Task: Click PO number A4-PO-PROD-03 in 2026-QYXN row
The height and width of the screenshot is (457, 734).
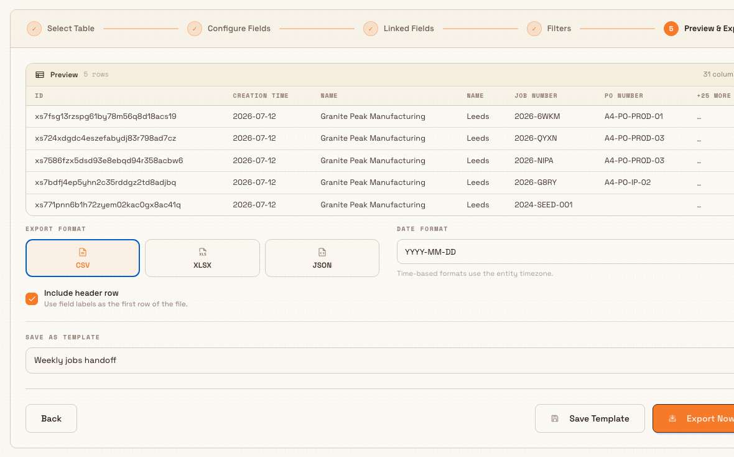Action: (634, 138)
